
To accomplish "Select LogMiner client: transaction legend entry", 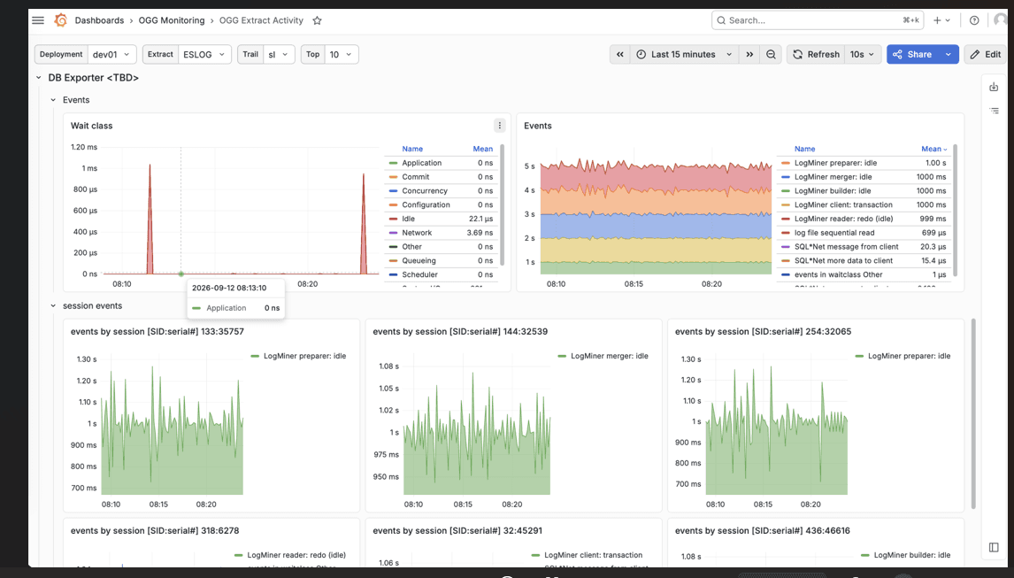I will click(x=843, y=204).
